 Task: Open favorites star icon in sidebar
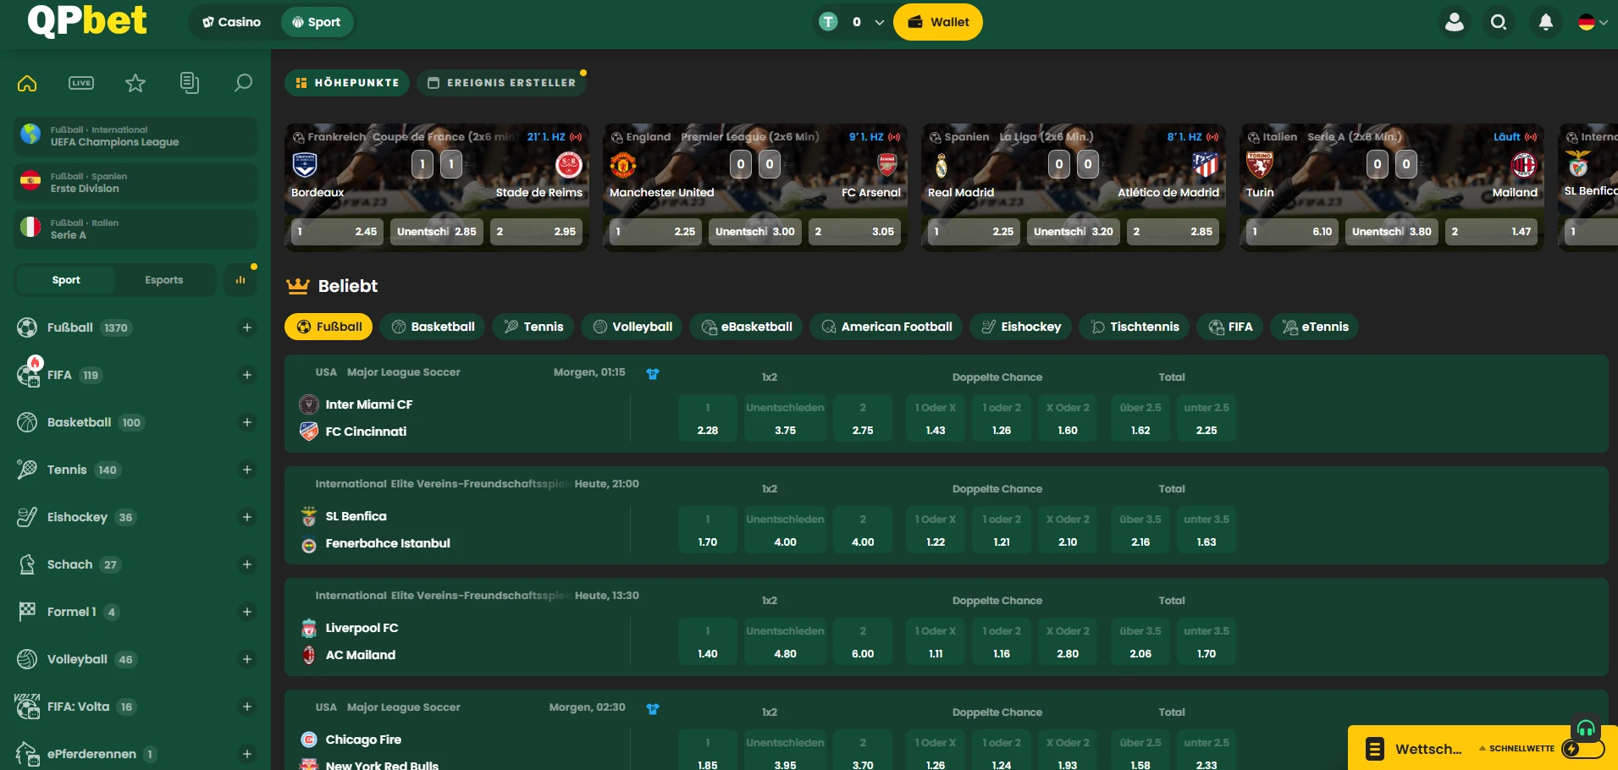(135, 83)
